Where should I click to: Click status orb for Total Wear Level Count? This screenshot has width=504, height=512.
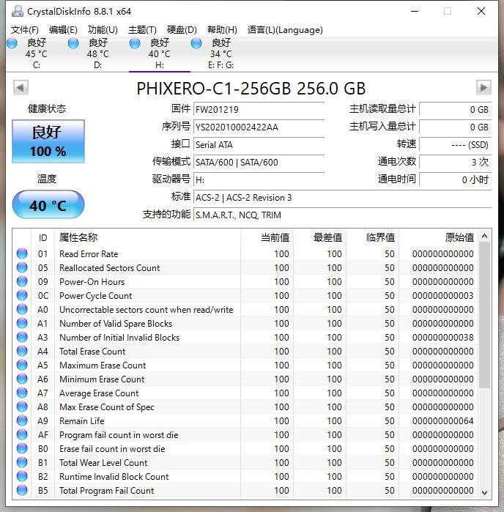click(22, 462)
